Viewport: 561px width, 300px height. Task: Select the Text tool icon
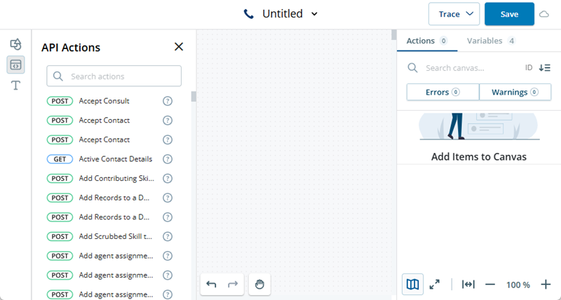15,86
